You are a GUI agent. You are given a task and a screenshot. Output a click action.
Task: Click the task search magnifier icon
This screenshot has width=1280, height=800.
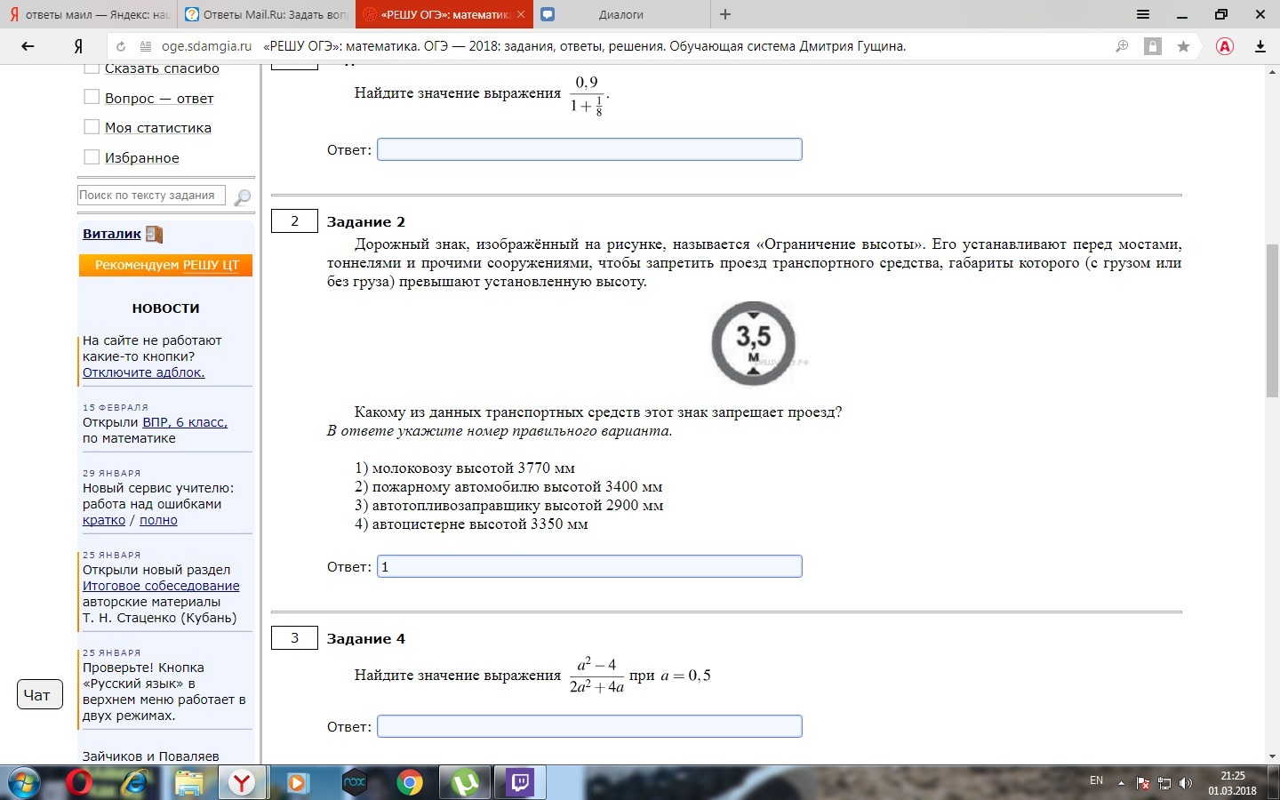pyautogui.click(x=241, y=196)
